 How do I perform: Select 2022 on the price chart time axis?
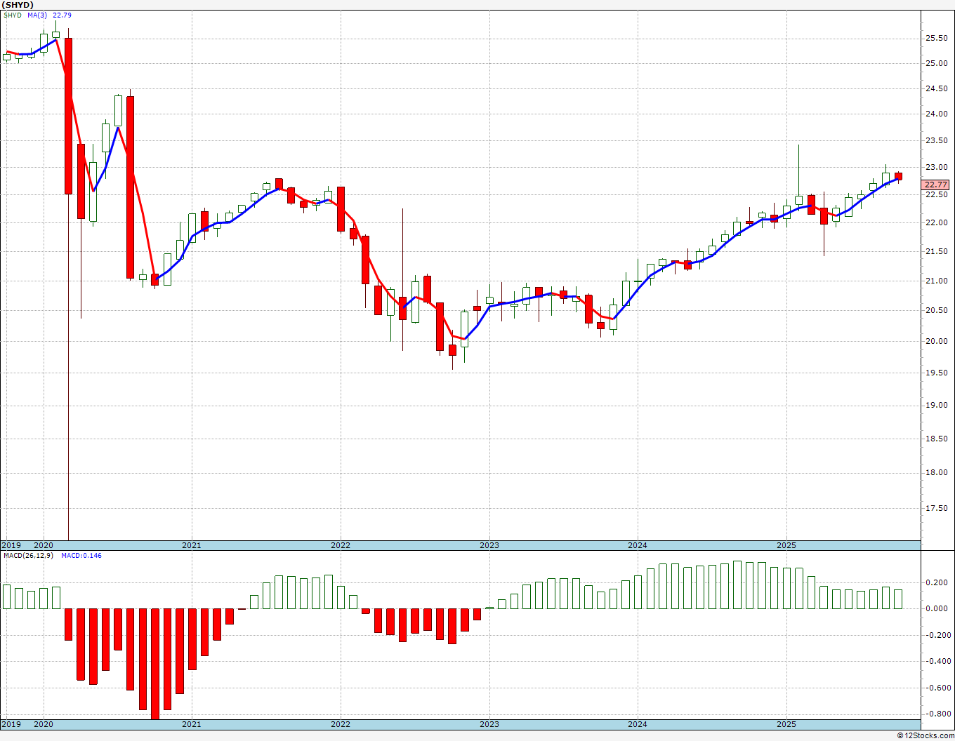pyautogui.click(x=341, y=545)
